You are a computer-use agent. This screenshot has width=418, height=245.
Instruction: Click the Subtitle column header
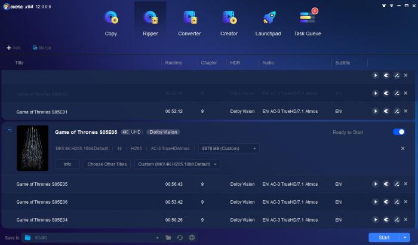pyautogui.click(x=343, y=63)
